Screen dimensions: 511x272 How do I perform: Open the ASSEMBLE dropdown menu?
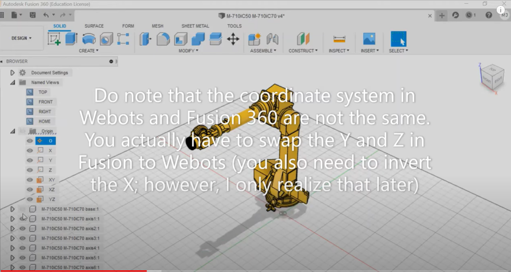tap(263, 51)
